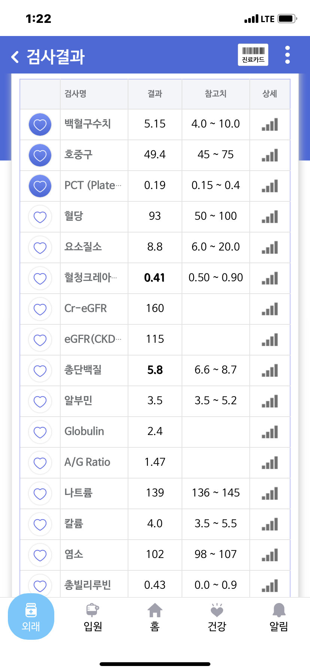
Task: Open detail chart icon for Cr-eGFR
Action: 270,309
